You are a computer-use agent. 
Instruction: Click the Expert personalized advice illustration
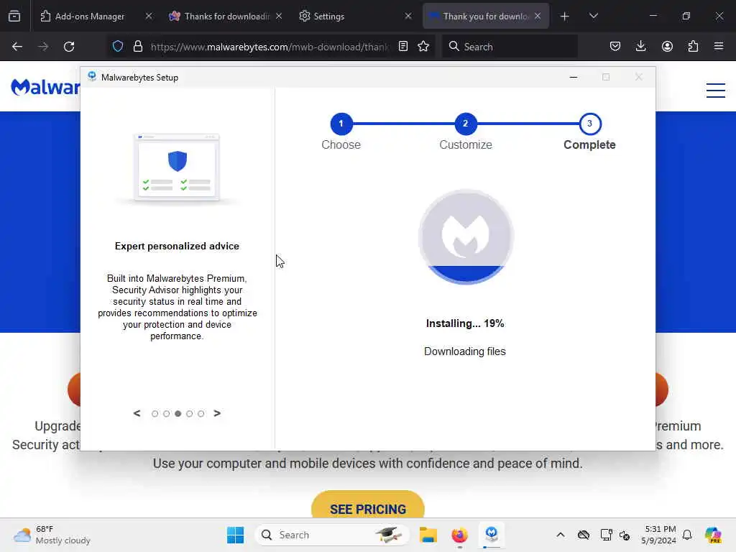[177, 168]
